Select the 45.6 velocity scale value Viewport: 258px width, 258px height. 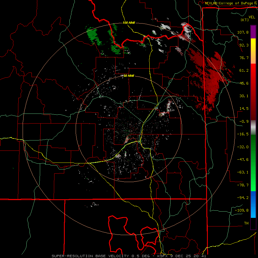point(244,83)
